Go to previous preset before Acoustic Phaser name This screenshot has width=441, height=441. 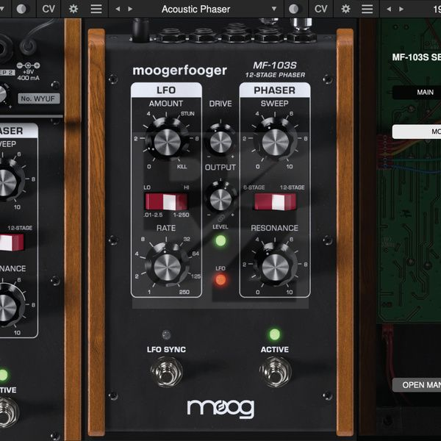(x=118, y=9)
